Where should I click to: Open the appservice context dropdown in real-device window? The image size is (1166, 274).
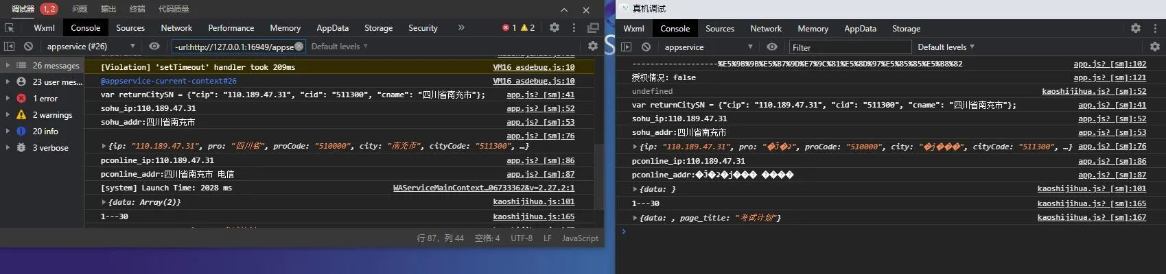[x=708, y=47]
